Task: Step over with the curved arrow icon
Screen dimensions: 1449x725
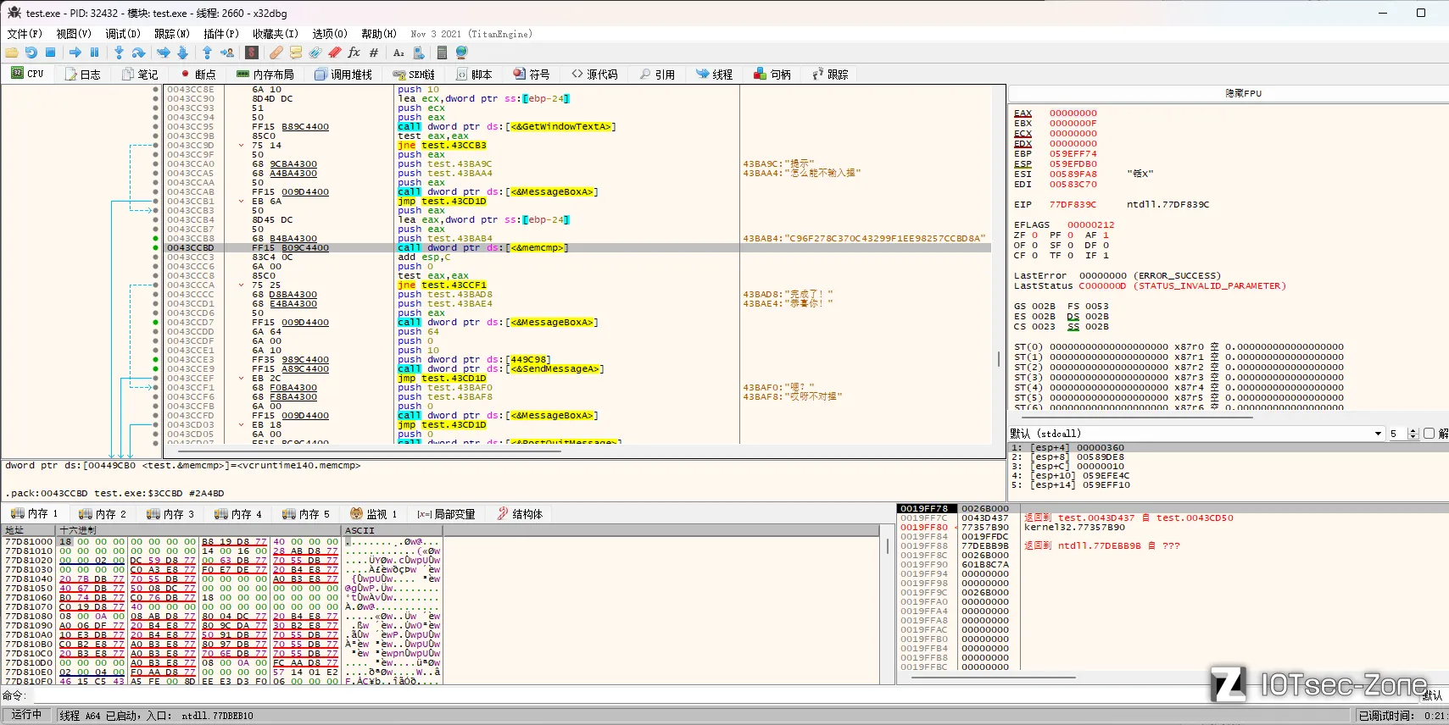Action: pyautogui.click(x=138, y=53)
